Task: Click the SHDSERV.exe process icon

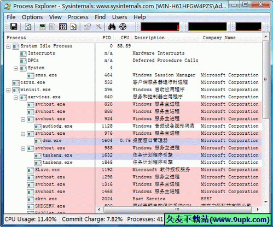Action: pos(31,206)
